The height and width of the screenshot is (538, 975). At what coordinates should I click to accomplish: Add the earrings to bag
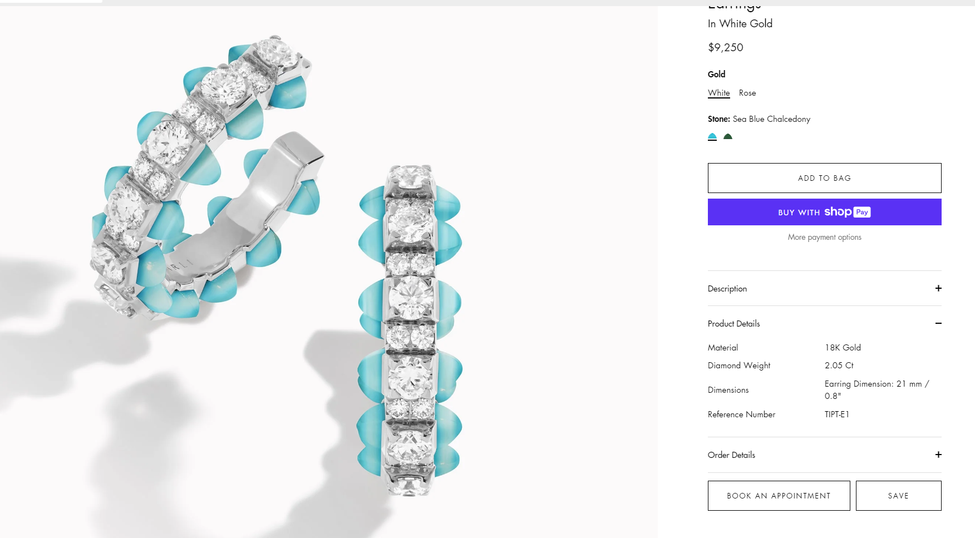[824, 178]
